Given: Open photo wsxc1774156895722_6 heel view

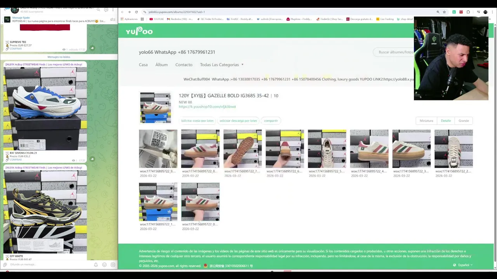Looking at the screenshot, I should [285, 149].
